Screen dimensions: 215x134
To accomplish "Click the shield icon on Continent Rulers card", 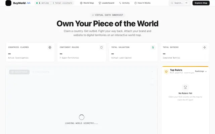I will coord(101,48).
